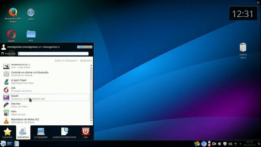Open K3b disc burning application
261x147 pixels.
[x=46, y=89]
